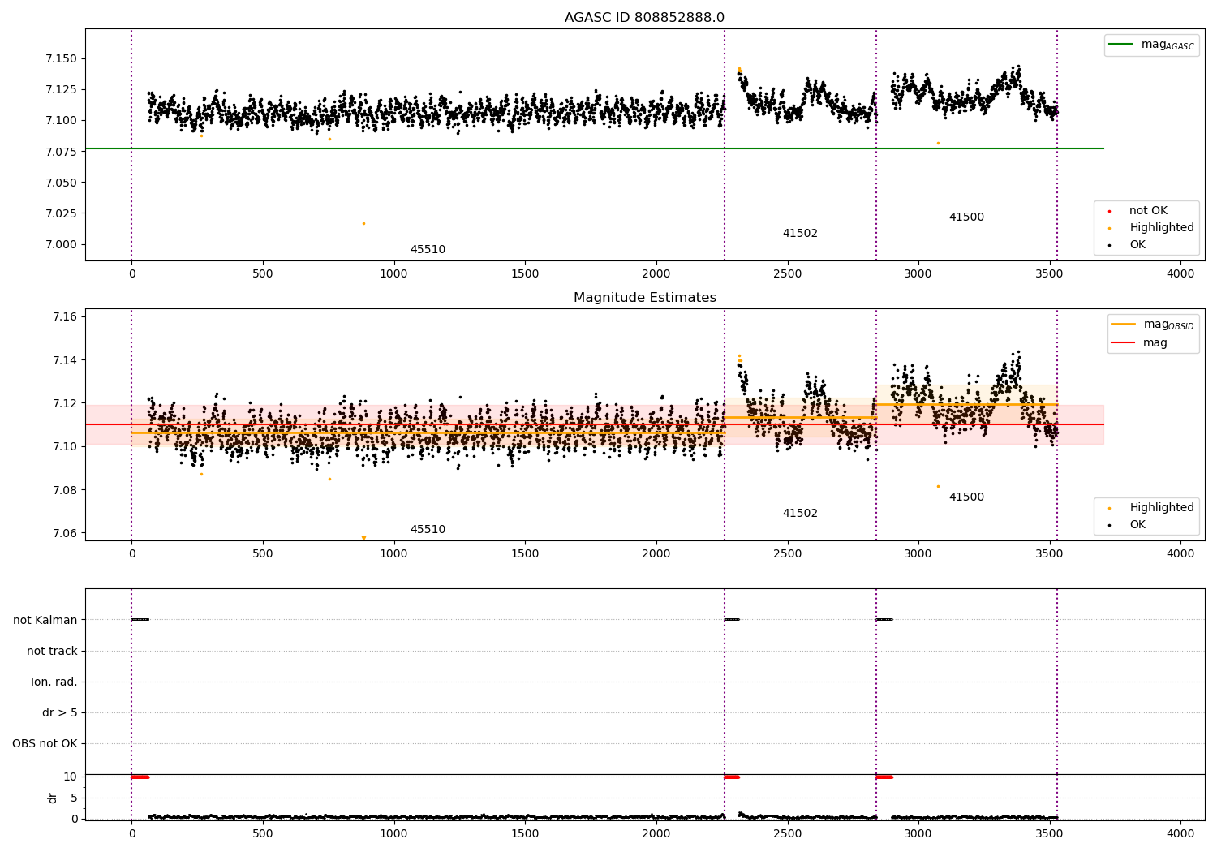Click the 41500 label in top plot
Viewport: 1217px width, 852px height.
966,217
